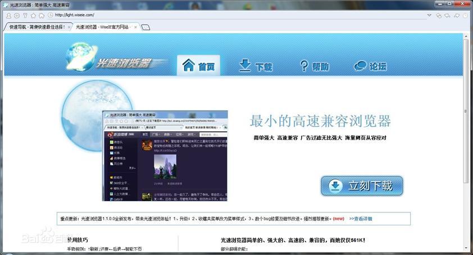Open the settings gear icon
The width and height of the screenshot is (473, 255).
point(17,15)
